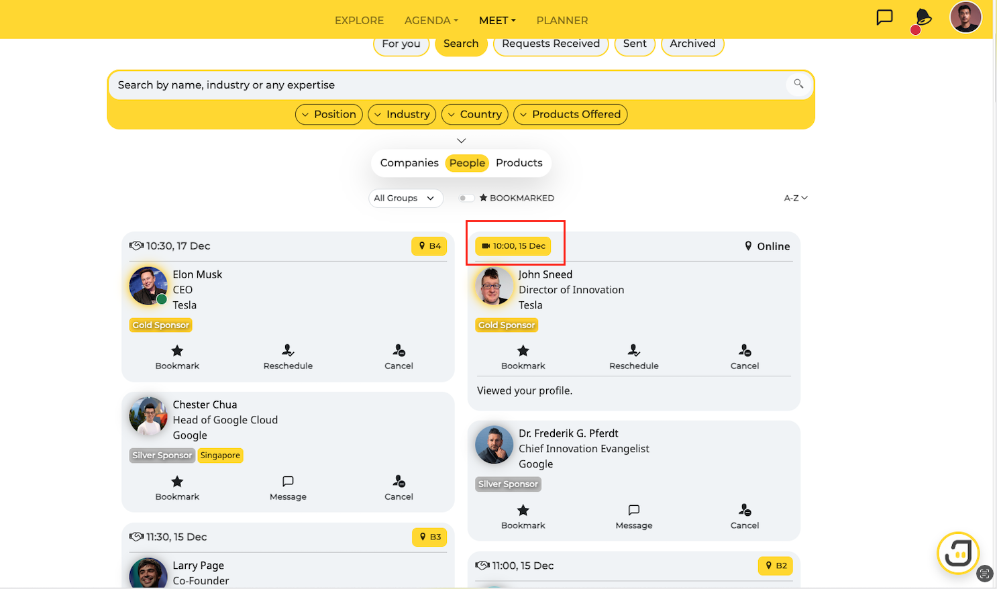Image resolution: width=997 pixels, height=589 pixels.
Task: Switch to the Products view
Action: coord(519,163)
